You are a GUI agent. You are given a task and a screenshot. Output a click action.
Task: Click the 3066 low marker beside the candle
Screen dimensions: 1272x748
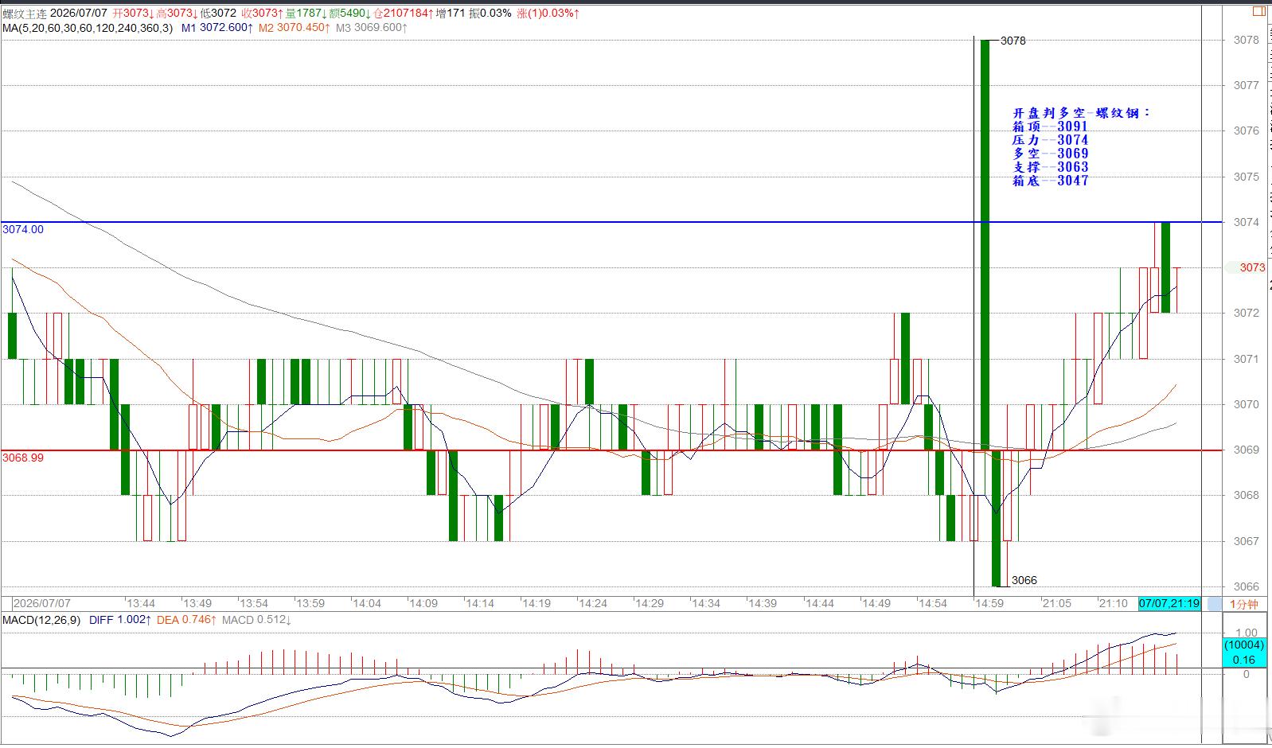1024,580
